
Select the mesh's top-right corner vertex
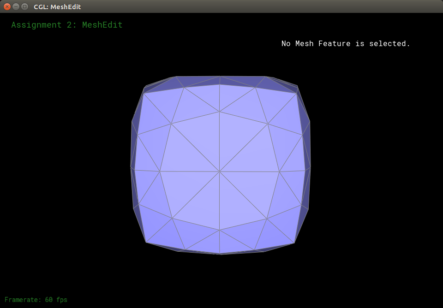[x=296, y=93]
